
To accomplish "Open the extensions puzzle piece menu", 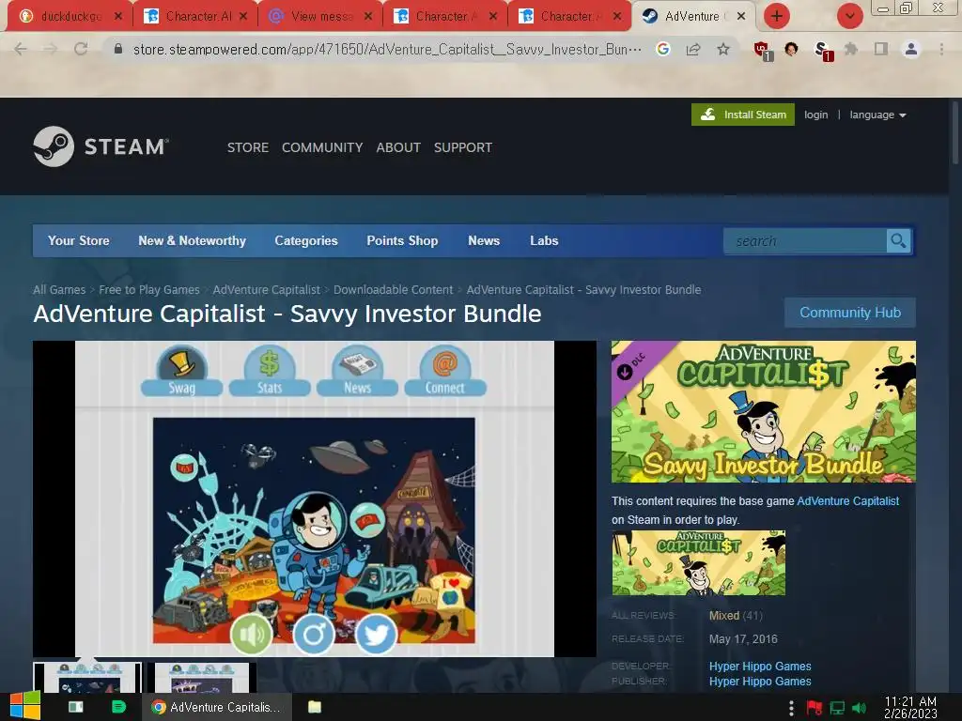I will [x=851, y=49].
